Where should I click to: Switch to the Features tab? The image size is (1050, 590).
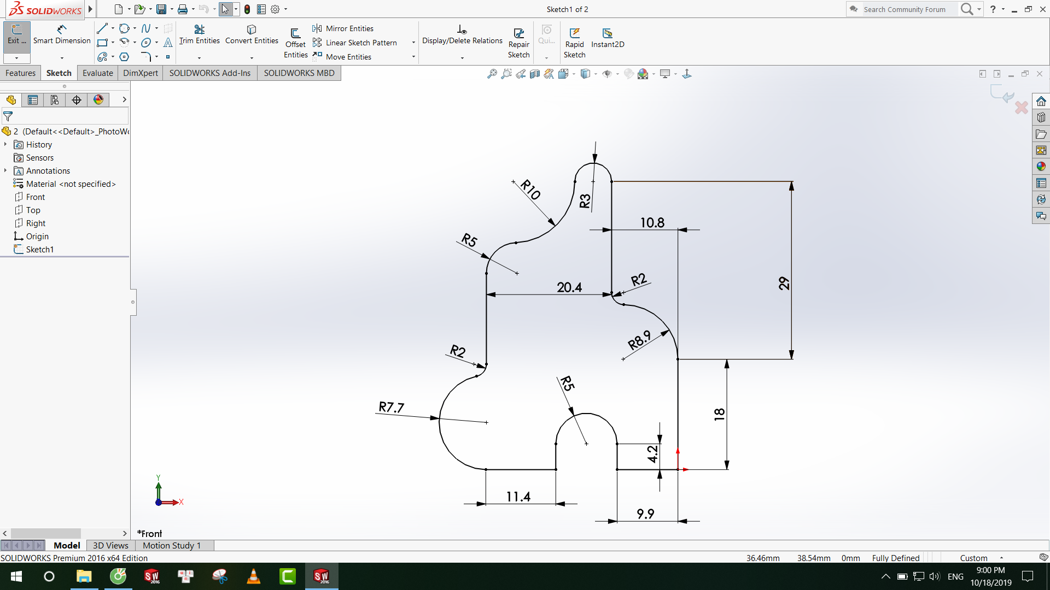pos(20,73)
